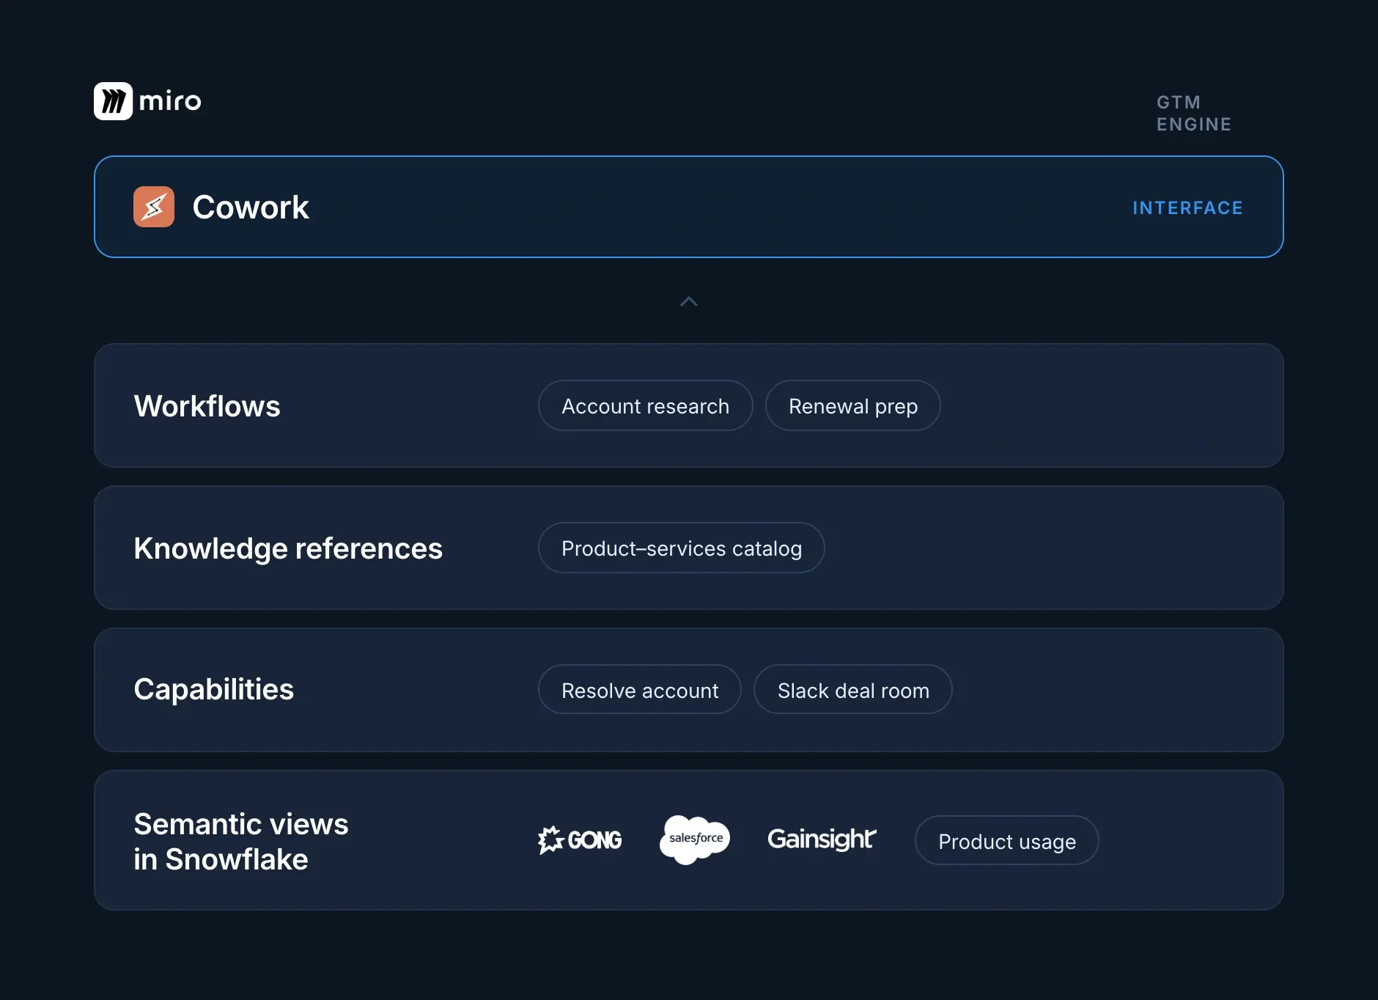Image resolution: width=1378 pixels, height=1000 pixels.
Task: Click the Salesforce cloud logo
Action: [695, 839]
